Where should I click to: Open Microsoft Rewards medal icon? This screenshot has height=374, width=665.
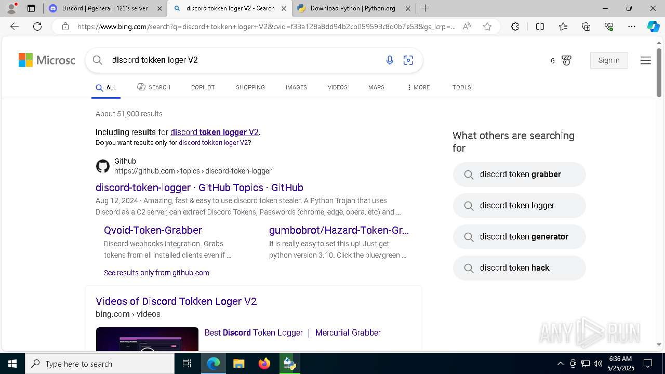(567, 60)
